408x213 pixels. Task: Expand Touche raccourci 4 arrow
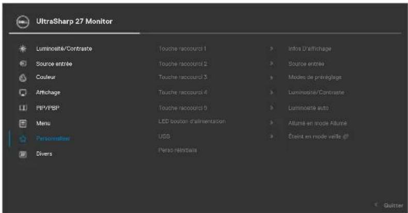[x=271, y=92]
